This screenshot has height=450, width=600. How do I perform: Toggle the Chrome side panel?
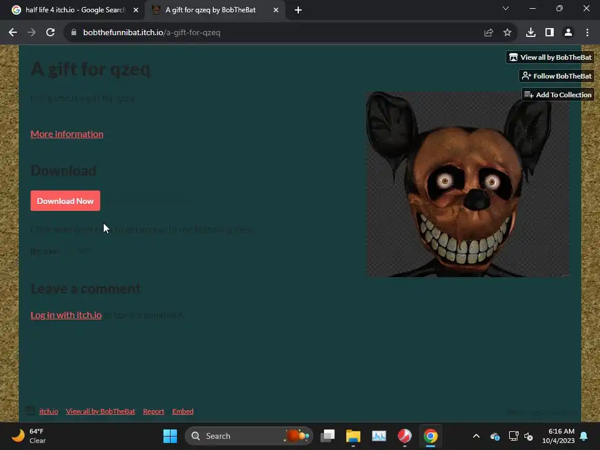tap(550, 33)
